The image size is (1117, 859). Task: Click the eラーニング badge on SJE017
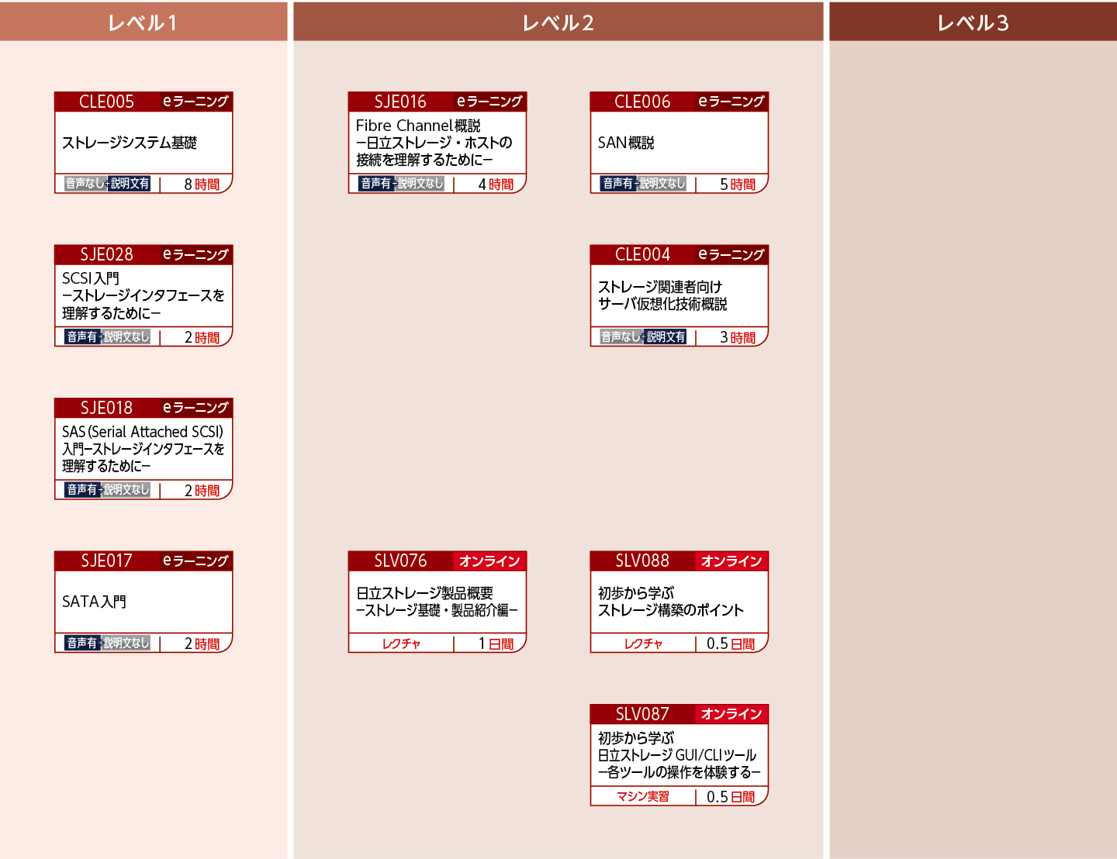tap(195, 561)
